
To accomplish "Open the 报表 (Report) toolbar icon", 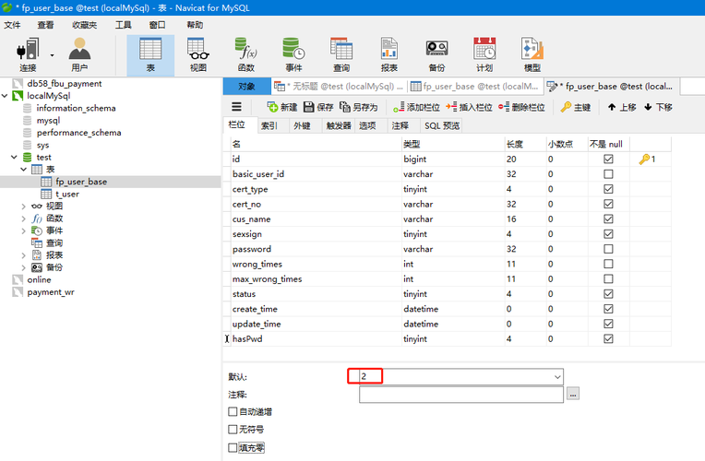I will coord(388,55).
